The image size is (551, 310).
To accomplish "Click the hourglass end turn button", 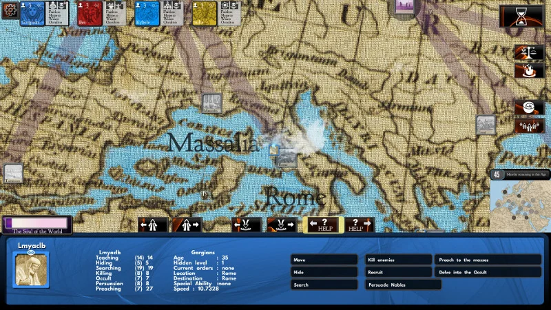I will tap(521, 16).
